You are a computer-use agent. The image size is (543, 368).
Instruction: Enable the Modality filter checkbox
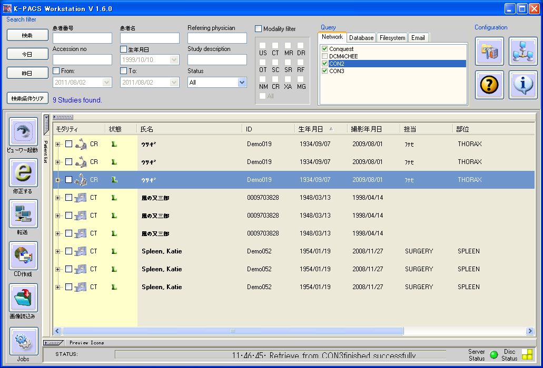click(x=258, y=29)
